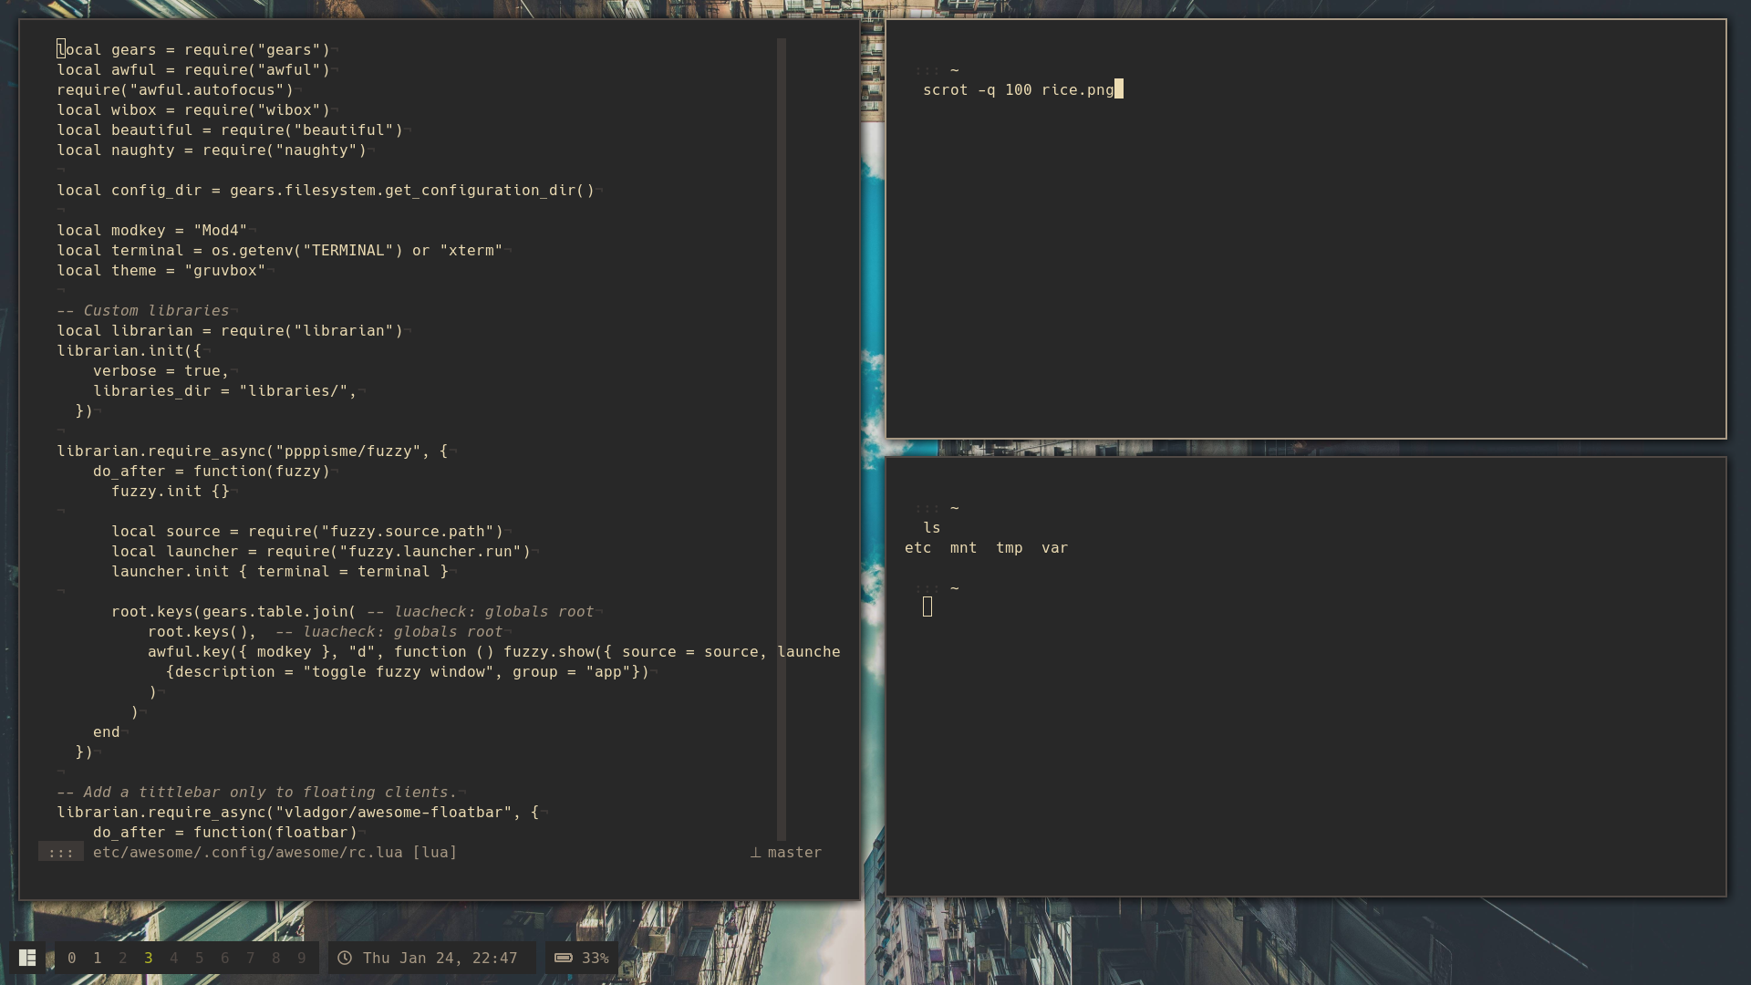1751x985 pixels.
Task: Click the date text Thu Jan 24, 22:47
Action: point(440,958)
